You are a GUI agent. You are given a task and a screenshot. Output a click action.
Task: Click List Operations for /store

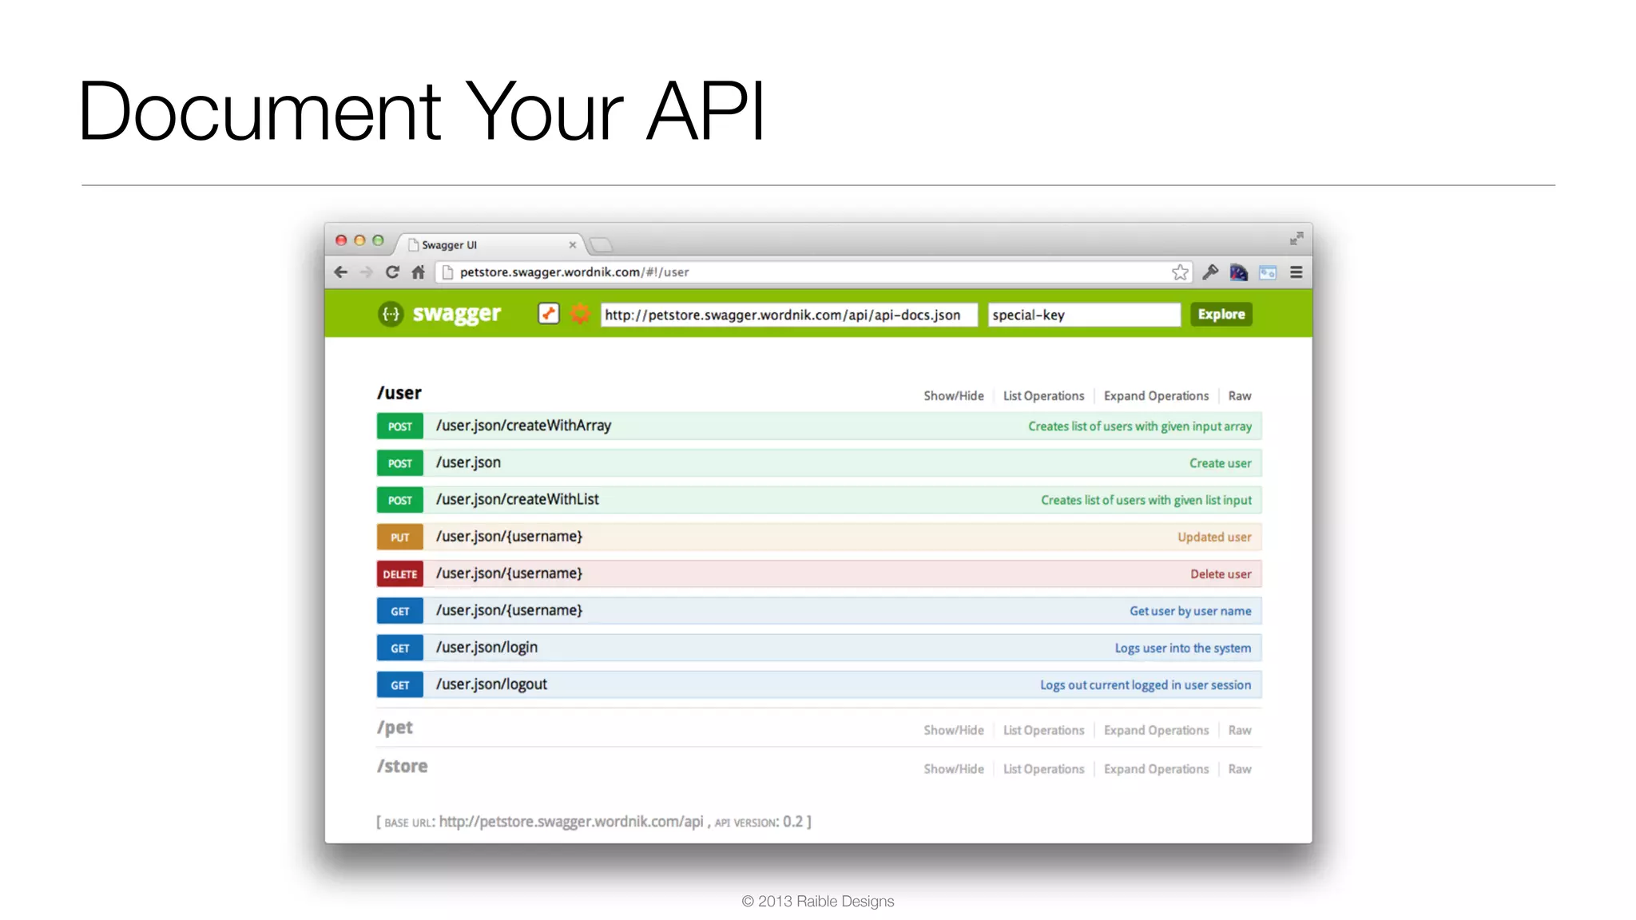click(1043, 769)
